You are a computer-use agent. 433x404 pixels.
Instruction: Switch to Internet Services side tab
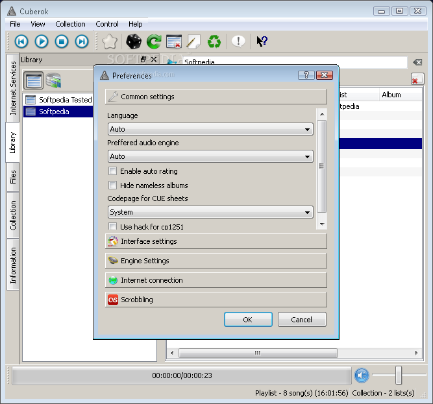13,88
